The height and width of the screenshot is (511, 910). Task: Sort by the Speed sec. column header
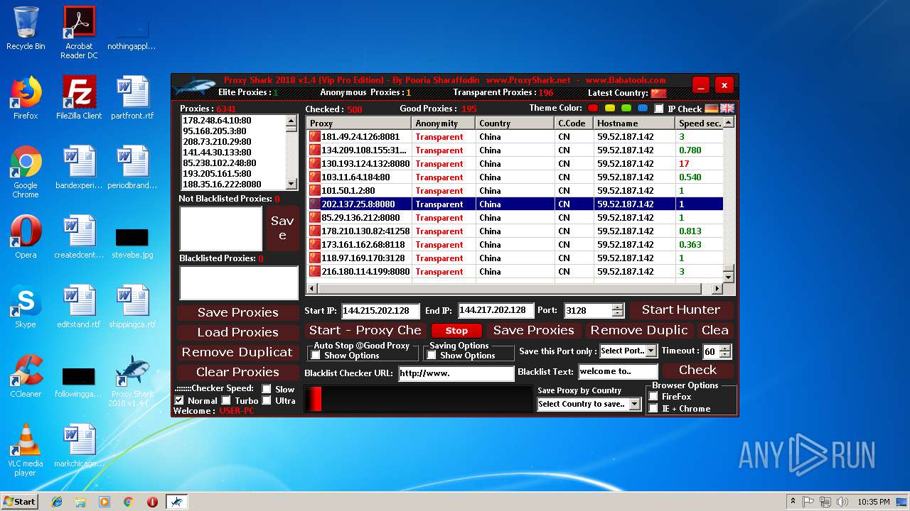tap(699, 123)
